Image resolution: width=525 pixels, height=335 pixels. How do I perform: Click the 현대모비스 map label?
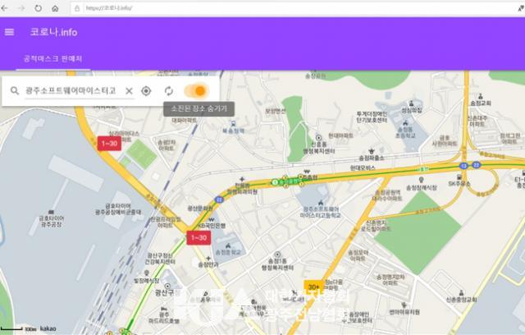[x=363, y=167]
